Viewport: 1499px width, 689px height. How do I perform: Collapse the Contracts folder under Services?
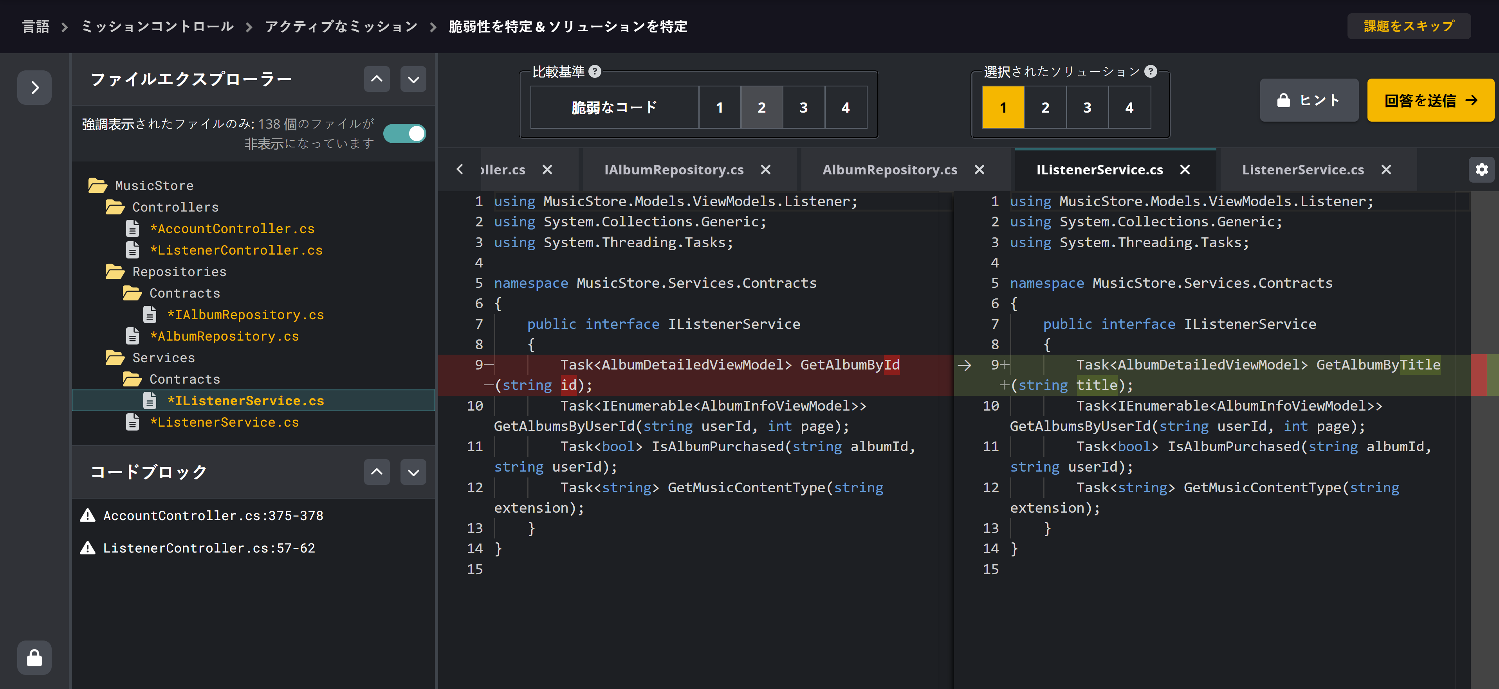(x=171, y=379)
